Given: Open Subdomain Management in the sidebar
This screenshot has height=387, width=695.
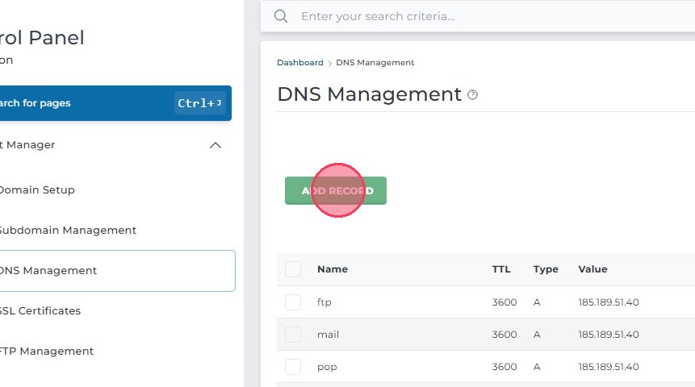Looking at the screenshot, I should tap(67, 231).
